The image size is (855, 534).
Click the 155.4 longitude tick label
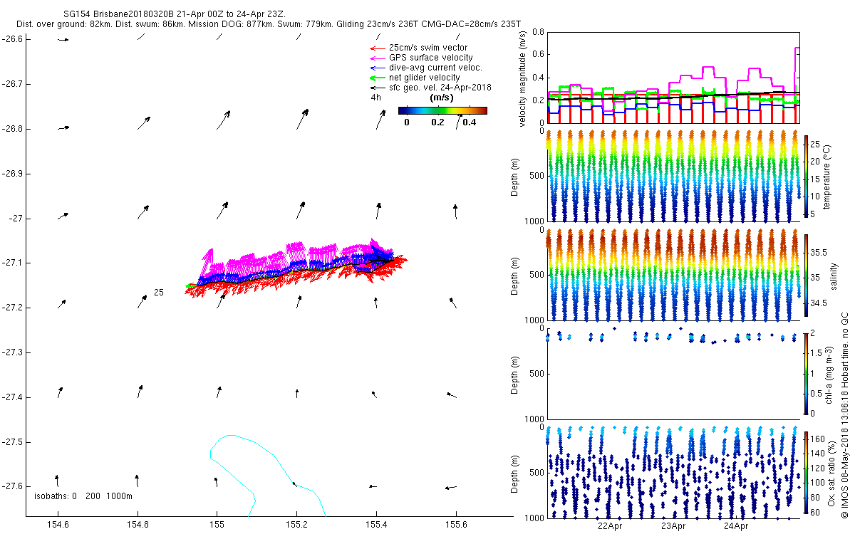[x=376, y=525]
